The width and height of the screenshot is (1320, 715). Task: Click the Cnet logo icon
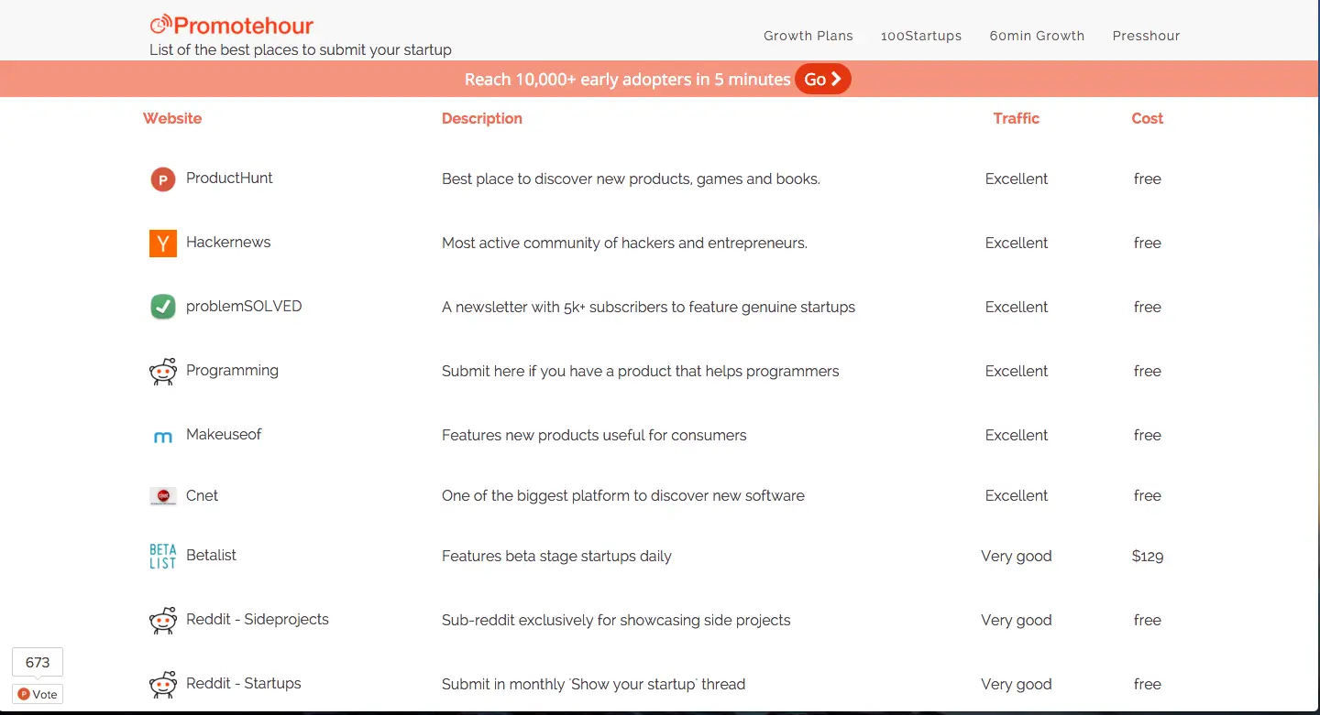[162, 496]
